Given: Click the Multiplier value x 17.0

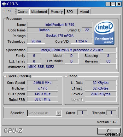Looking at the screenshot, I should click(x=43, y=88).
